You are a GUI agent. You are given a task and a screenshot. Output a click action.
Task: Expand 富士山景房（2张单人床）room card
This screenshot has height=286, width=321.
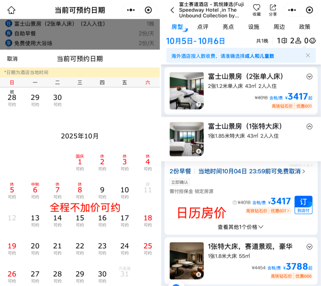tap(309, 77)
